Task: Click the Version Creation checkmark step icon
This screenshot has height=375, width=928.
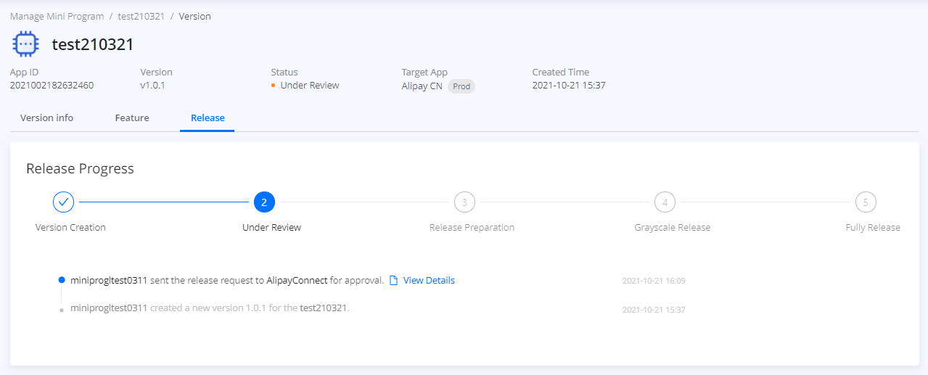Action: (x=64, y=202)
